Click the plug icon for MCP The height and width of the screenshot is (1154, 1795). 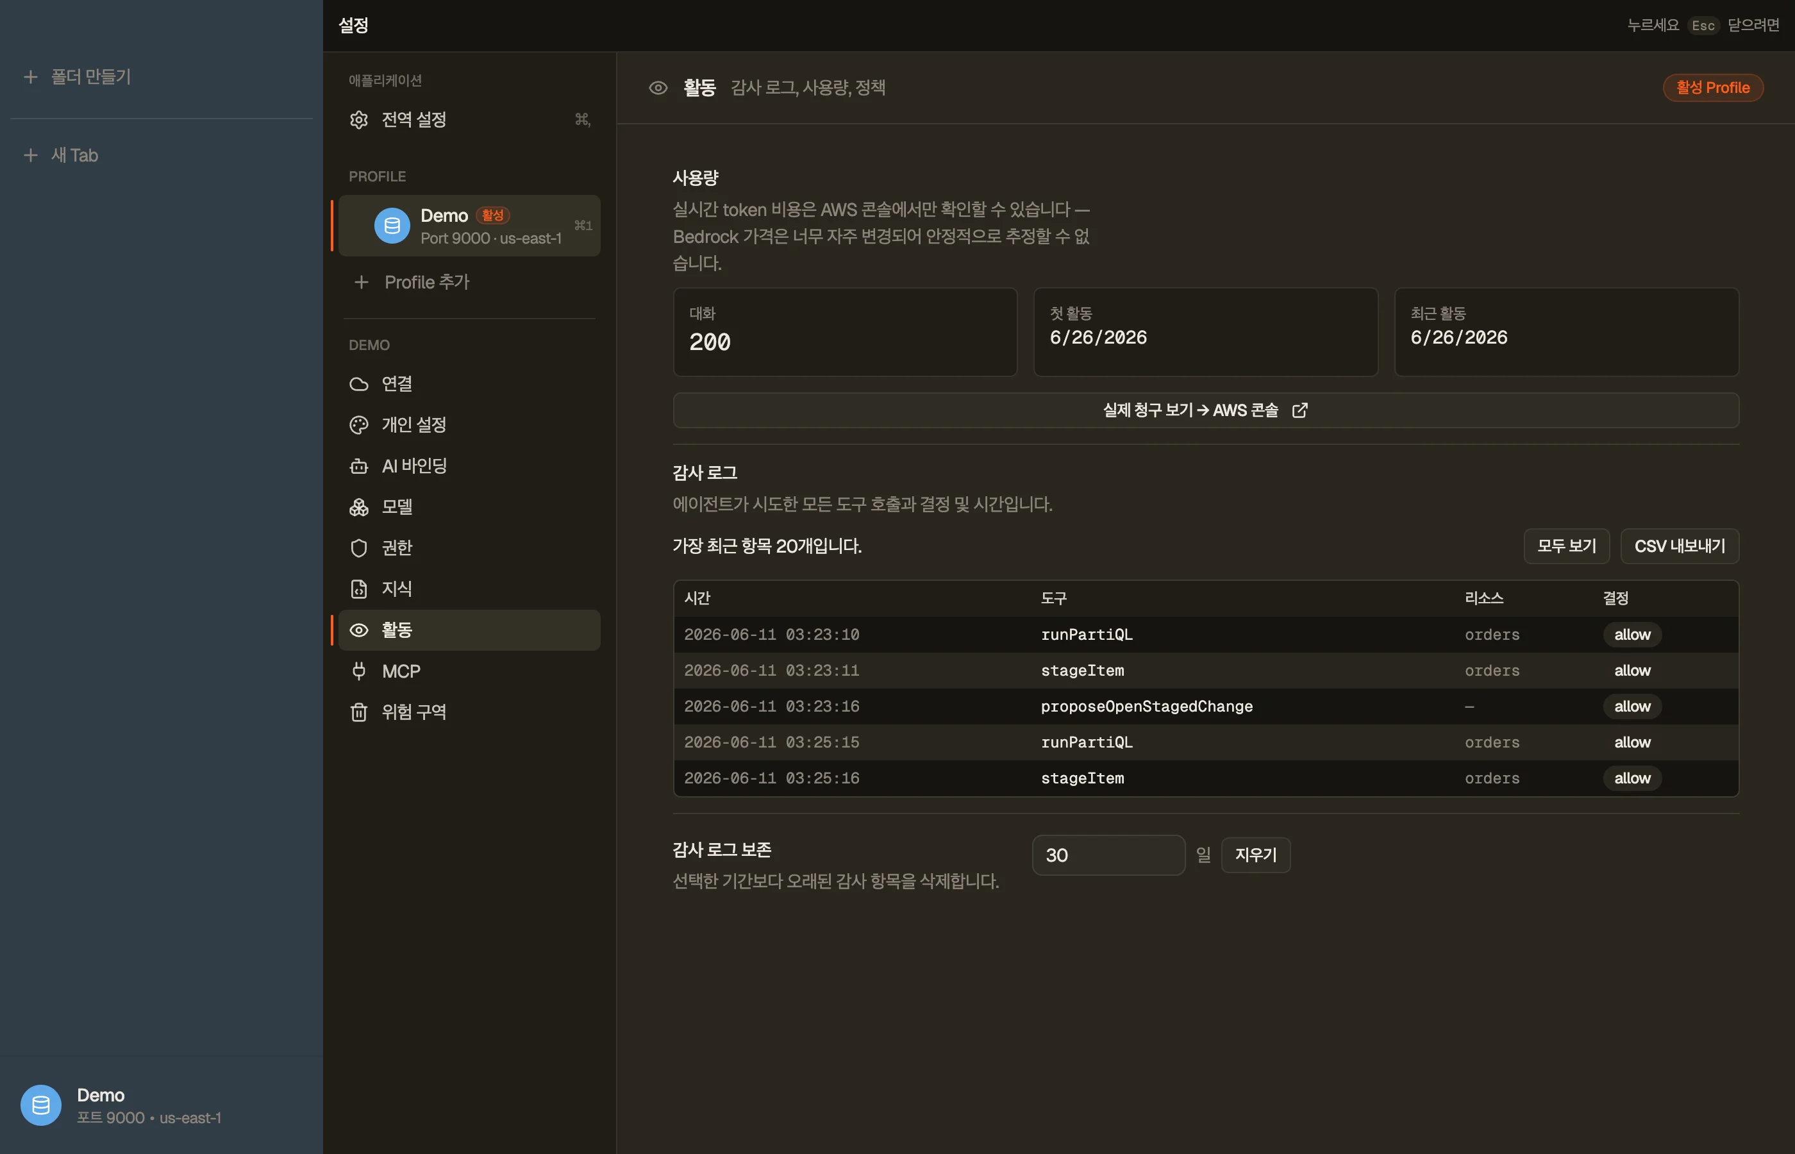[x=359, y=671]
